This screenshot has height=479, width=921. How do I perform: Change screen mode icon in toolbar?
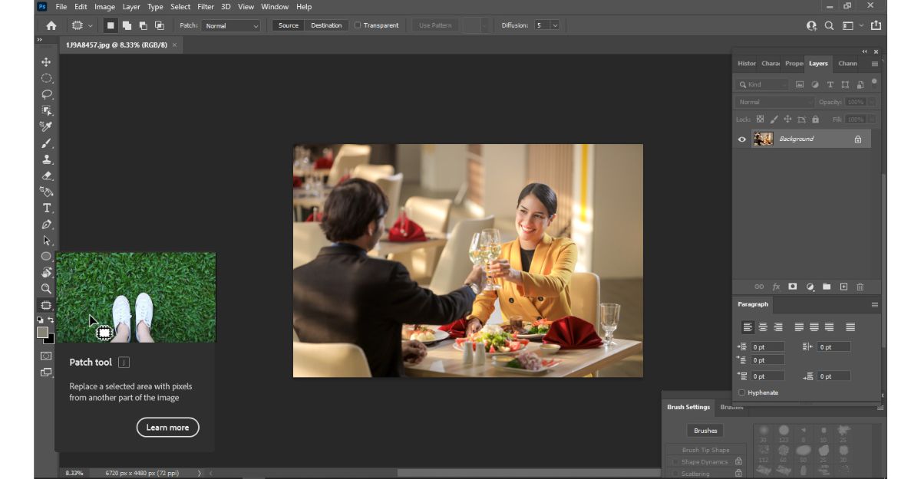tap(46, 372)
